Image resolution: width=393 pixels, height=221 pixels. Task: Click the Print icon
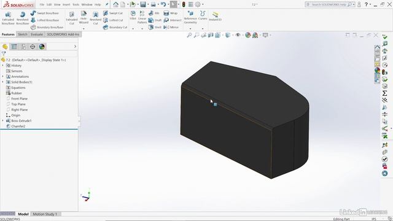tap(153, 4)
